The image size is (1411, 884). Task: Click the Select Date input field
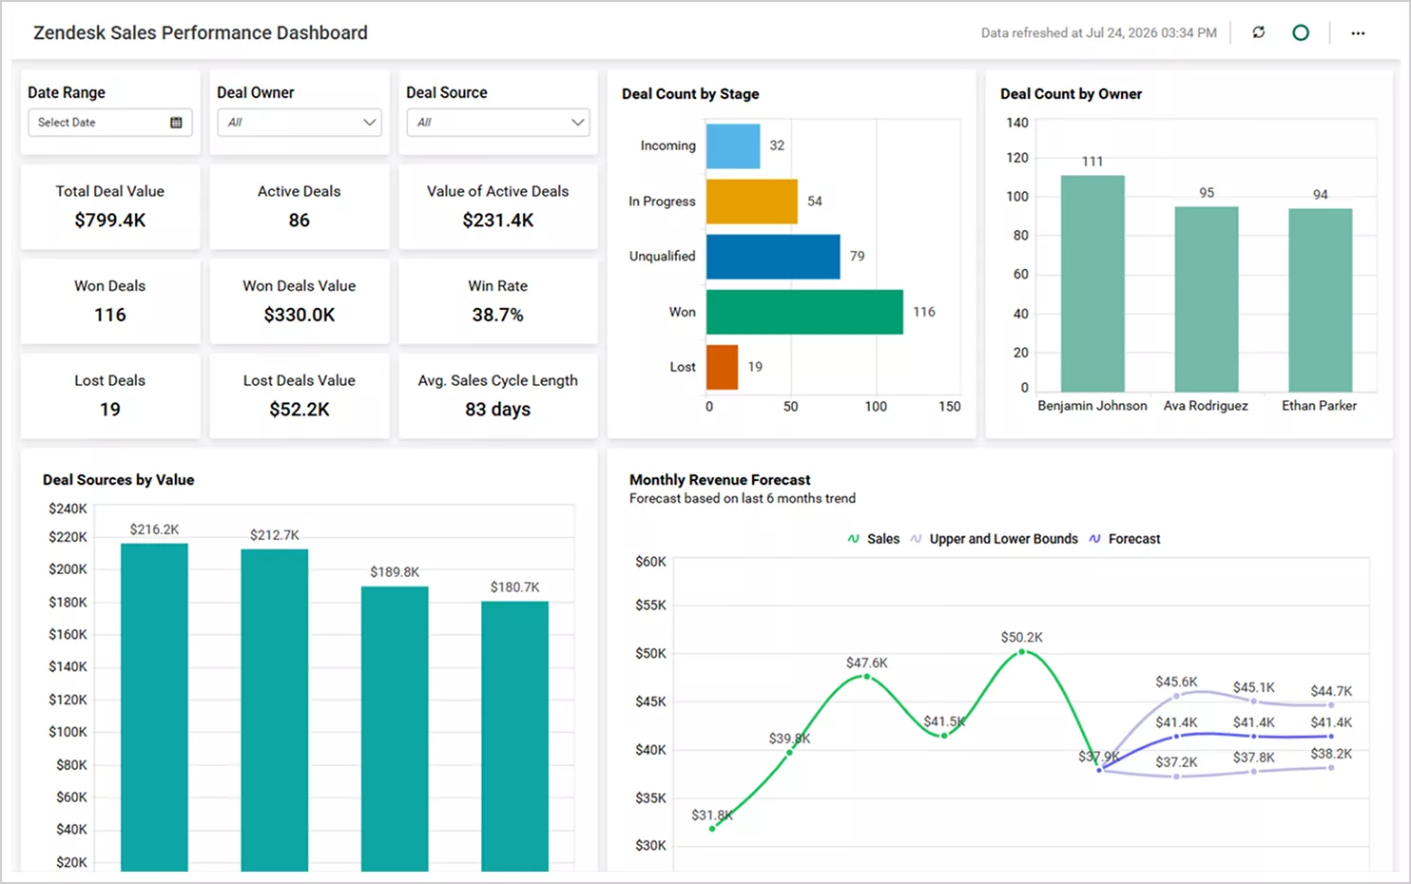110,123
